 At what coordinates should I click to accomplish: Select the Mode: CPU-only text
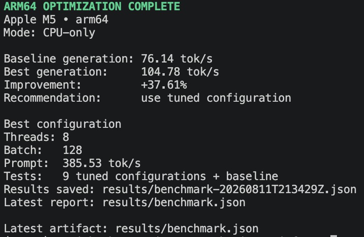click(x=49, y=33)
